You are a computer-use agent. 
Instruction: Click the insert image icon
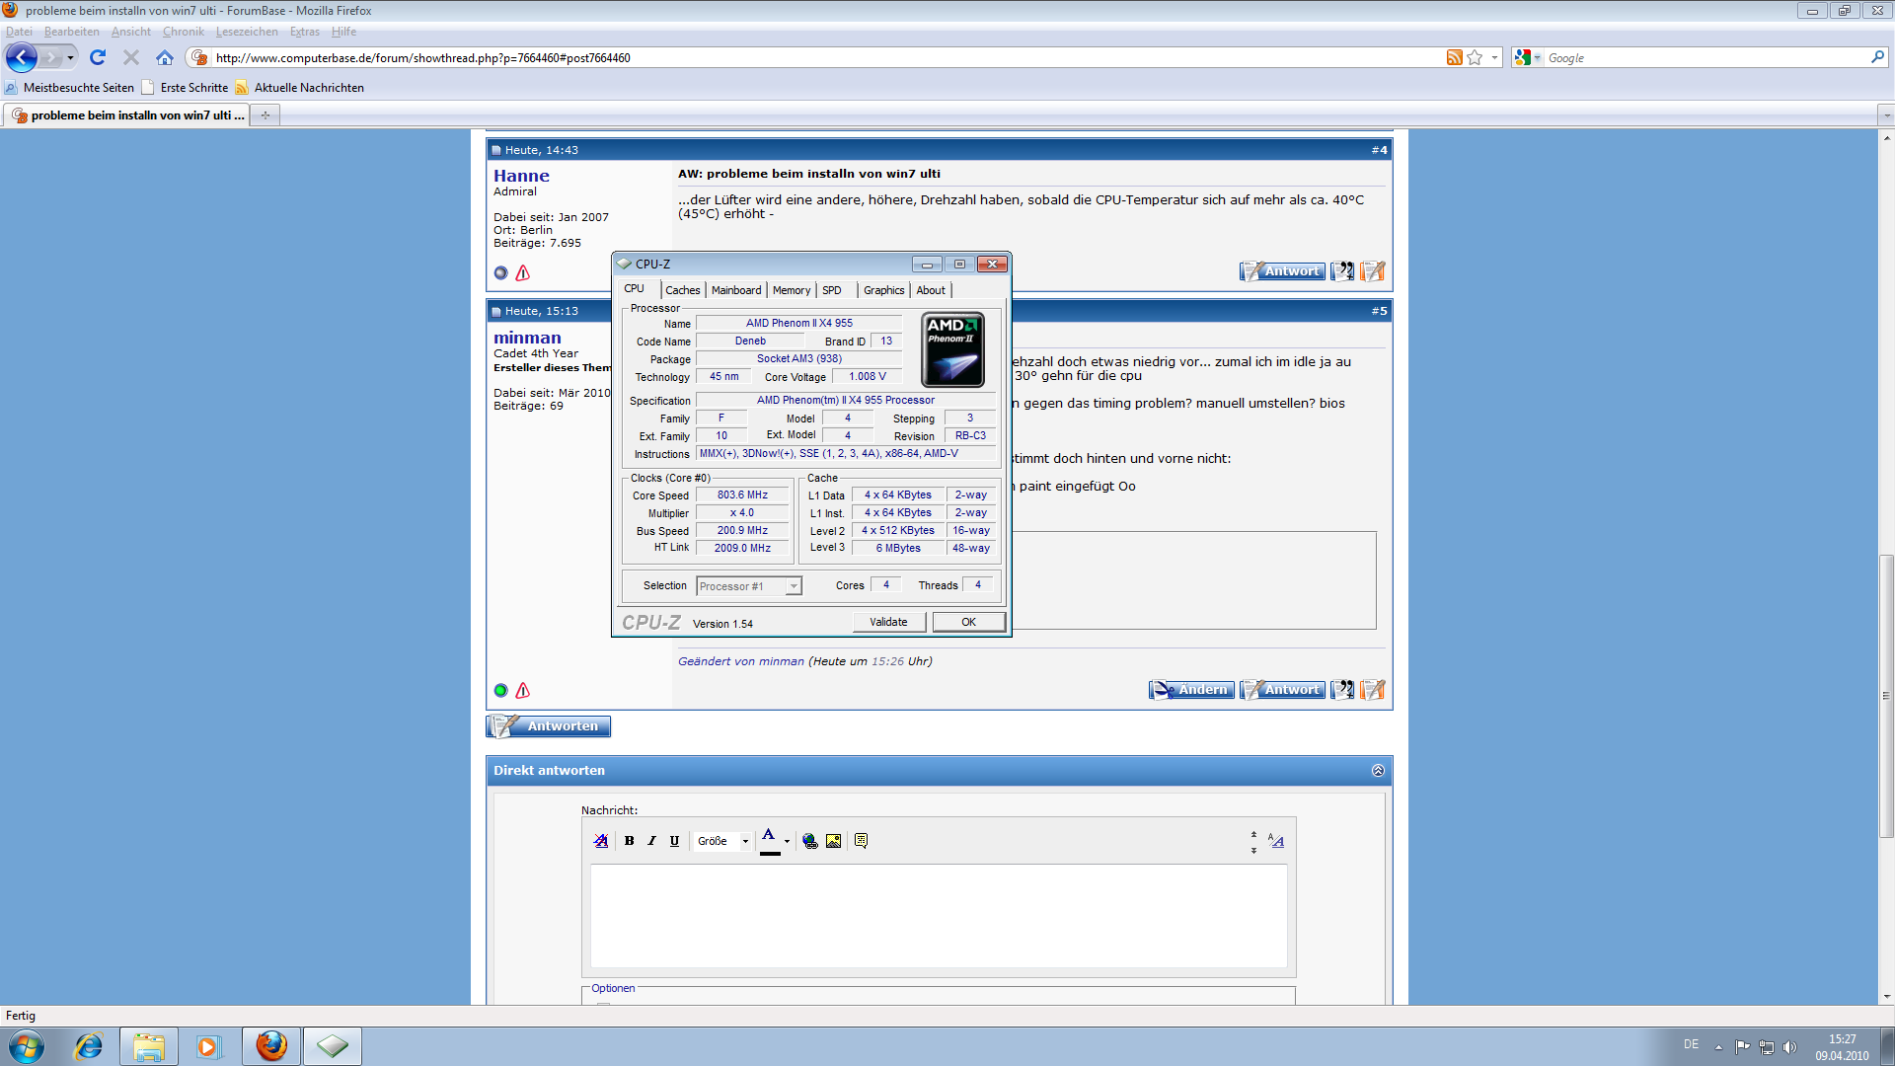pyautogui.click(x=834, y=841)
